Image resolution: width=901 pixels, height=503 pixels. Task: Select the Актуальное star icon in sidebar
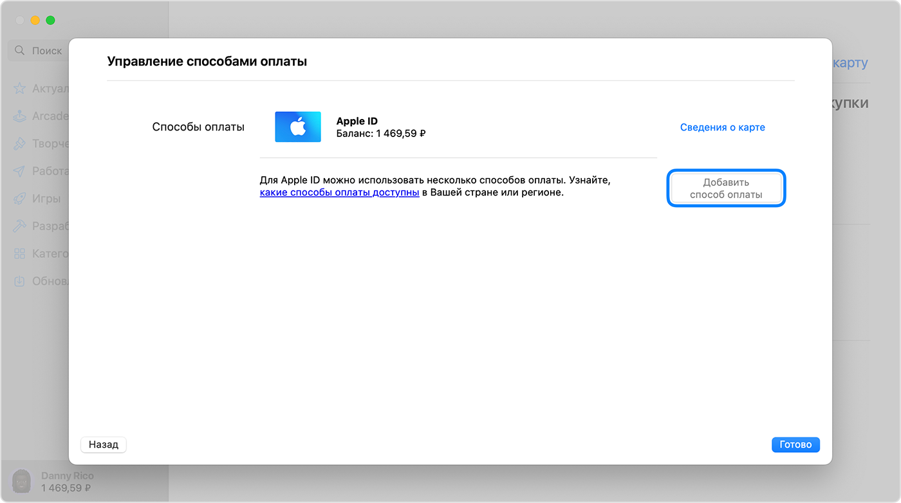pyautogui.click(x=20, y=89)
